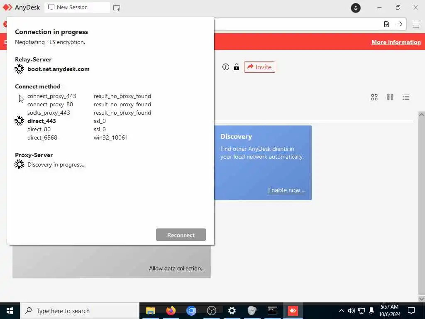The width and height of the screenshot is (425, 319).
Task: Open the grey globe app in taskbar
Action: 252,311
